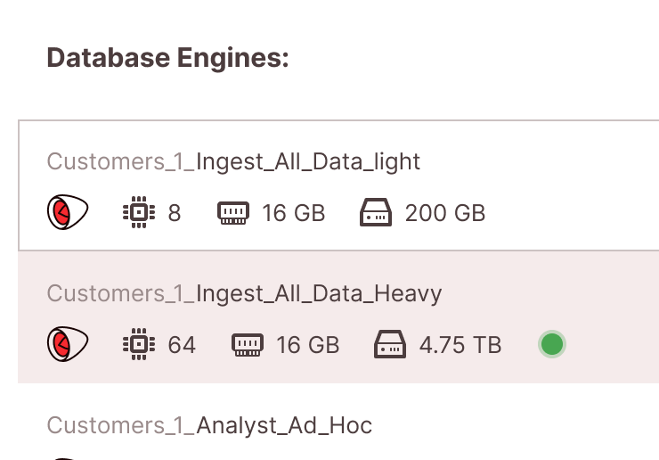Click the 200 GB storage value
The height and width of the screenshot is (460, 659).
coord(444,213)
